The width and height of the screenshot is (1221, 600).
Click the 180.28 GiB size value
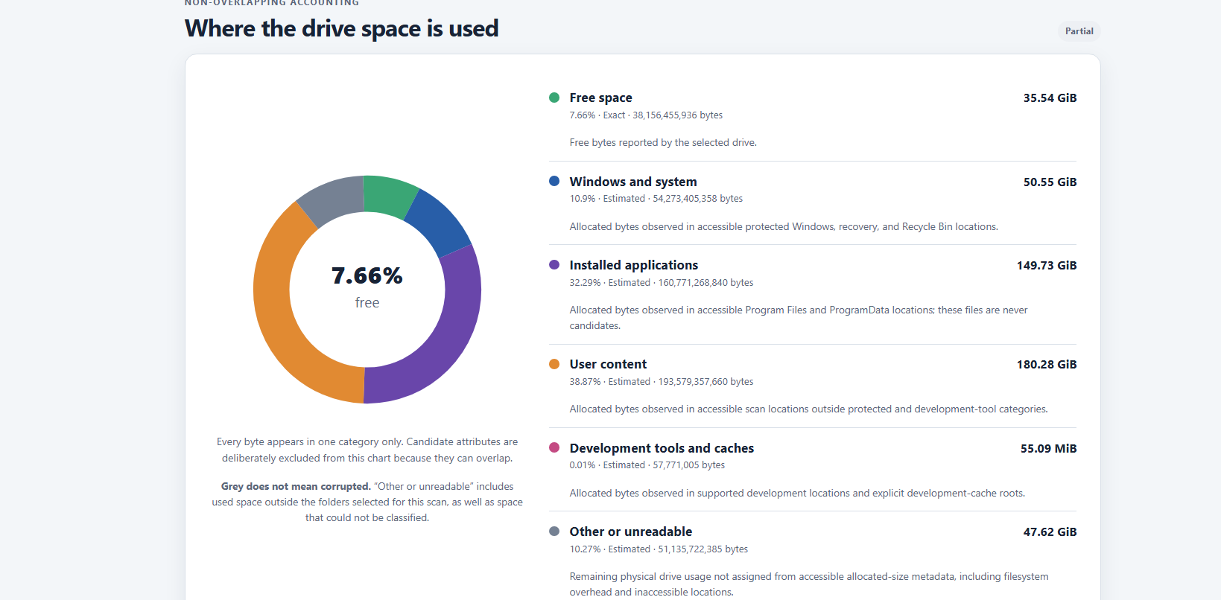coord(1047,364)
